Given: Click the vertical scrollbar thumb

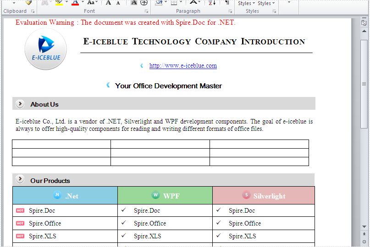Looking at the screenshot, I should click(364, 84).
